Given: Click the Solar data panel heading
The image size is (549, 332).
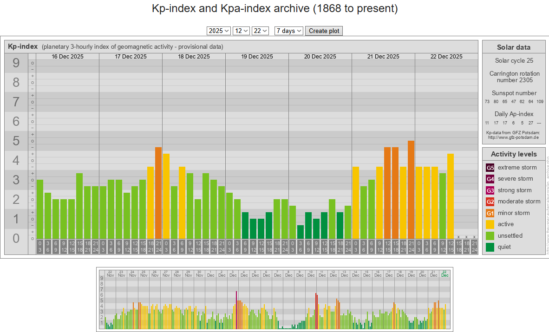Looking at the screenshot, I should 514,47.
